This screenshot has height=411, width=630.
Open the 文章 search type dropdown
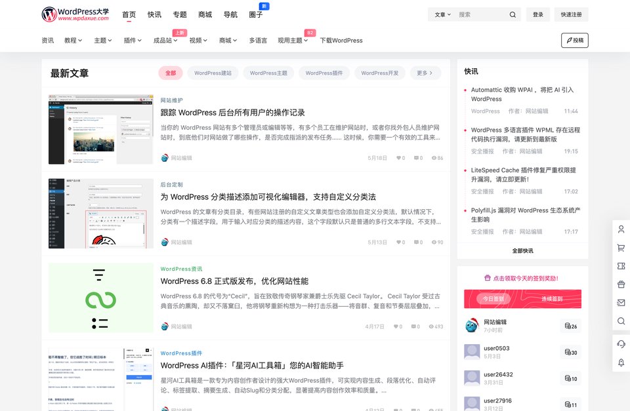tap(442, 14)
